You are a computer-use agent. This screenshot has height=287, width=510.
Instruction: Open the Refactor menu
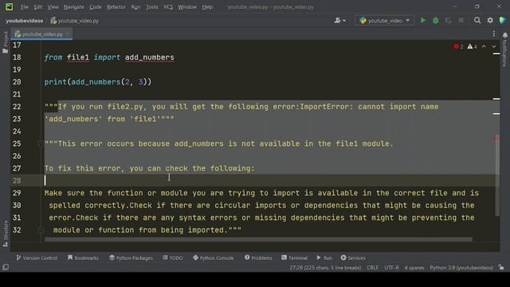(x=116, y=7)
